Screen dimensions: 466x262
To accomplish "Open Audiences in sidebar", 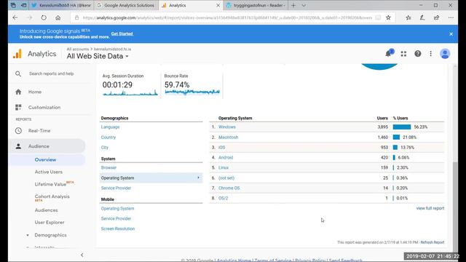I will (46, 210).
